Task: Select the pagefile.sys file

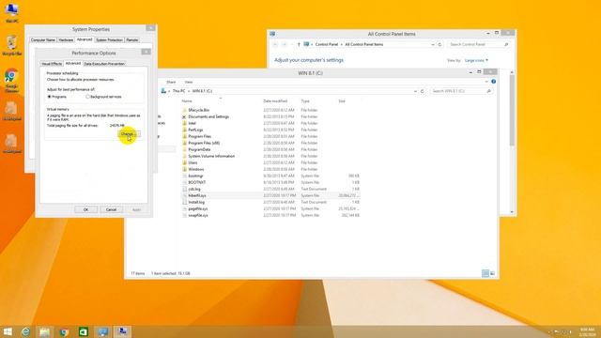Action: tap(198, 208)
